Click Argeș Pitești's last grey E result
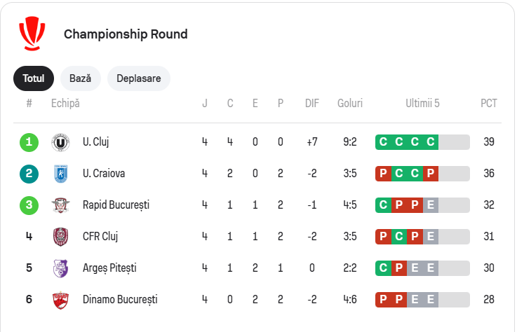Screen dimensions: 517x332 [x=431, y=268]
